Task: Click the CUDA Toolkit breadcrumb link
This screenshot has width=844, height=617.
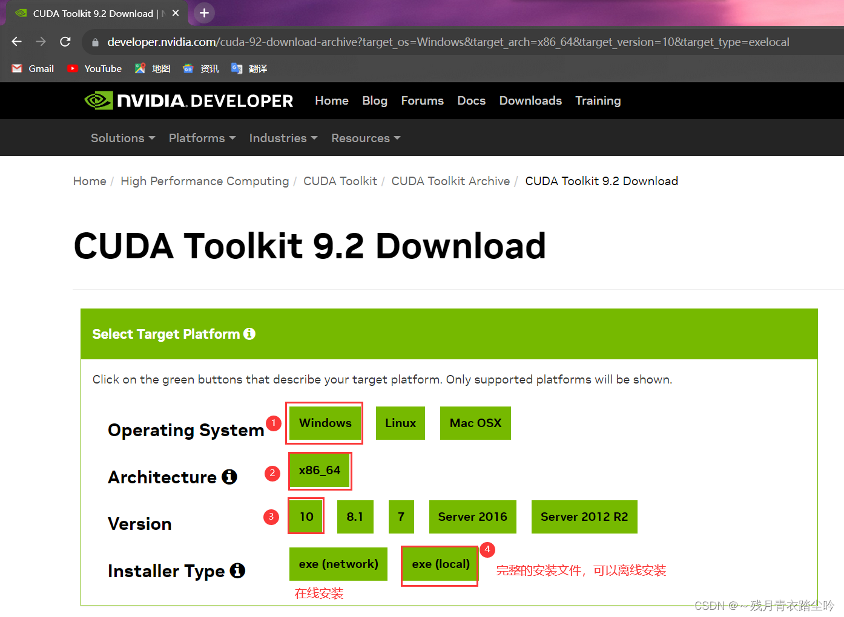Action: coord(340,181)
